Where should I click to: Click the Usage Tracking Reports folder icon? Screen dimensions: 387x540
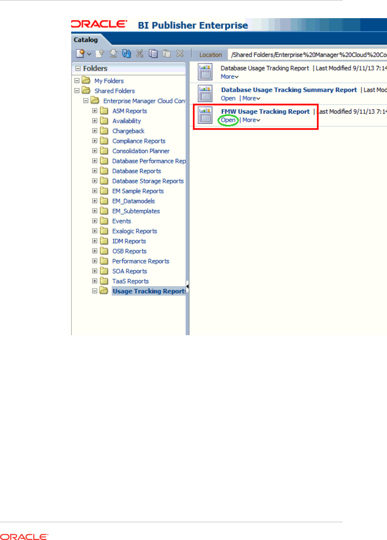click(x=104, y=291)
